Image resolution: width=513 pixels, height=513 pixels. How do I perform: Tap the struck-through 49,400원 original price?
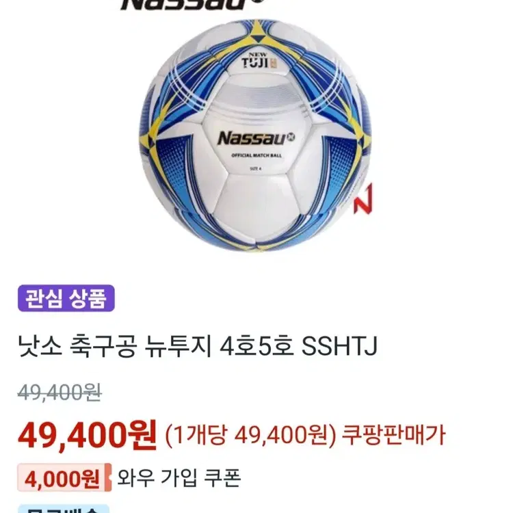pyautogui.click(x=60, y=392)
